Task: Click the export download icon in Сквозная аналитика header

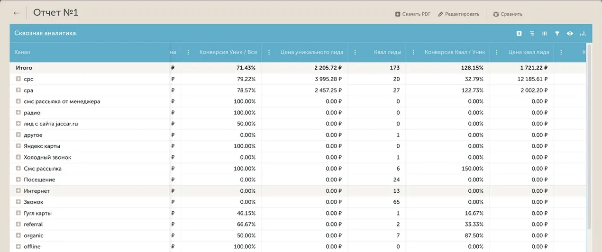Action: (519, 34)
